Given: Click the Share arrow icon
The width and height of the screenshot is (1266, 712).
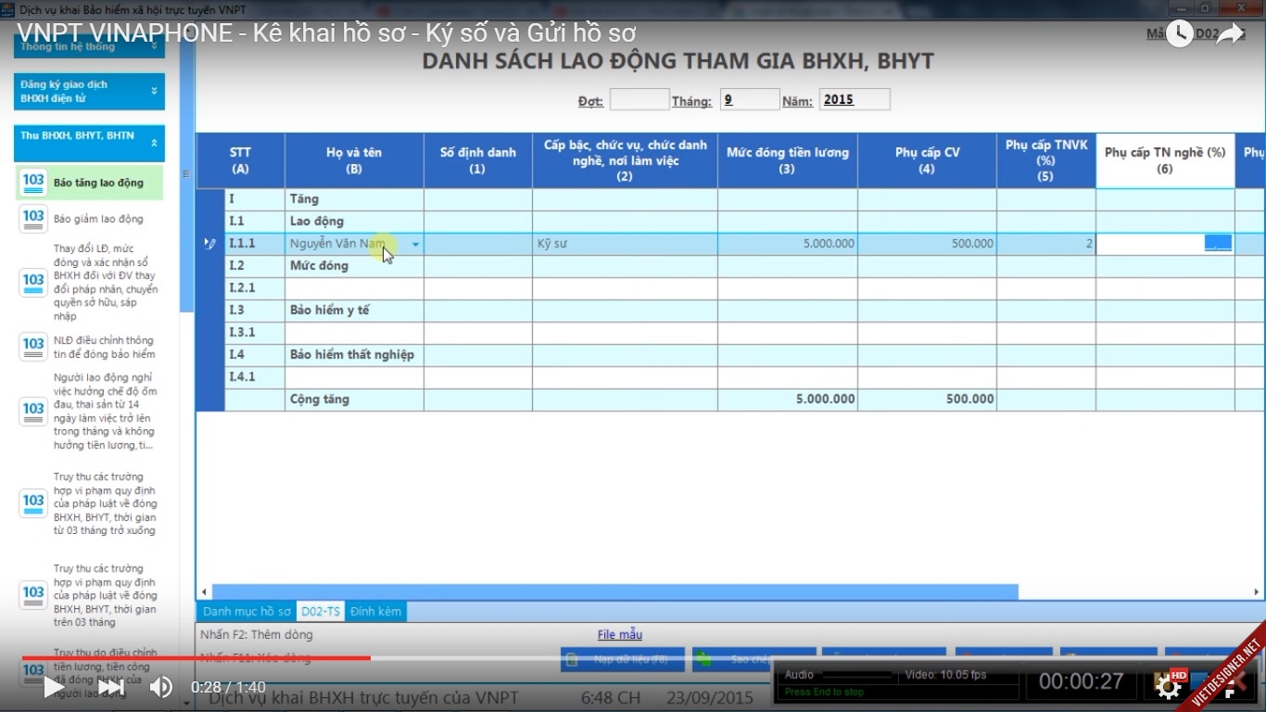Looking at the screenshot, I should click(1230, 34).
